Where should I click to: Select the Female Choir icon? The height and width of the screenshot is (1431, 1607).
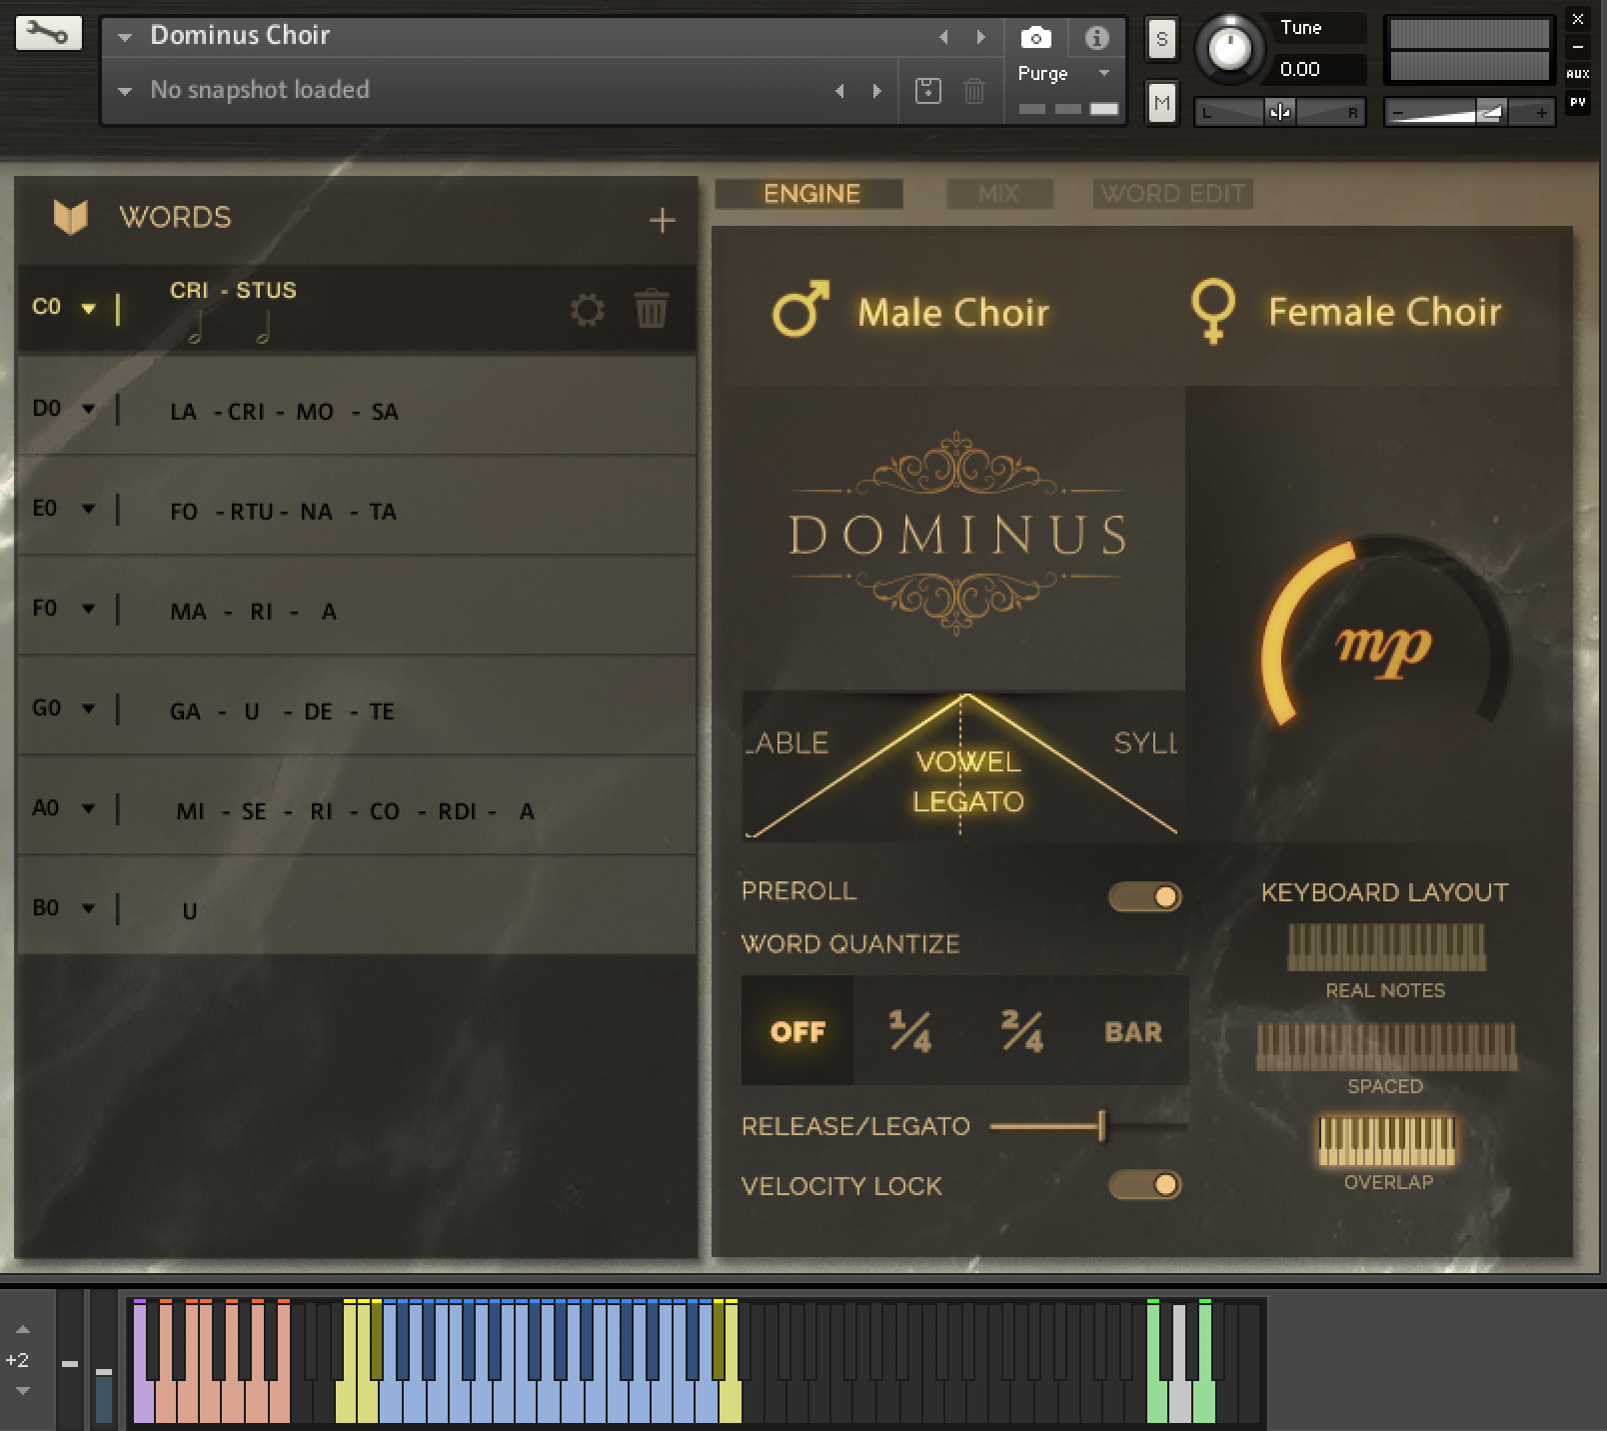(x=1213, y=311)
